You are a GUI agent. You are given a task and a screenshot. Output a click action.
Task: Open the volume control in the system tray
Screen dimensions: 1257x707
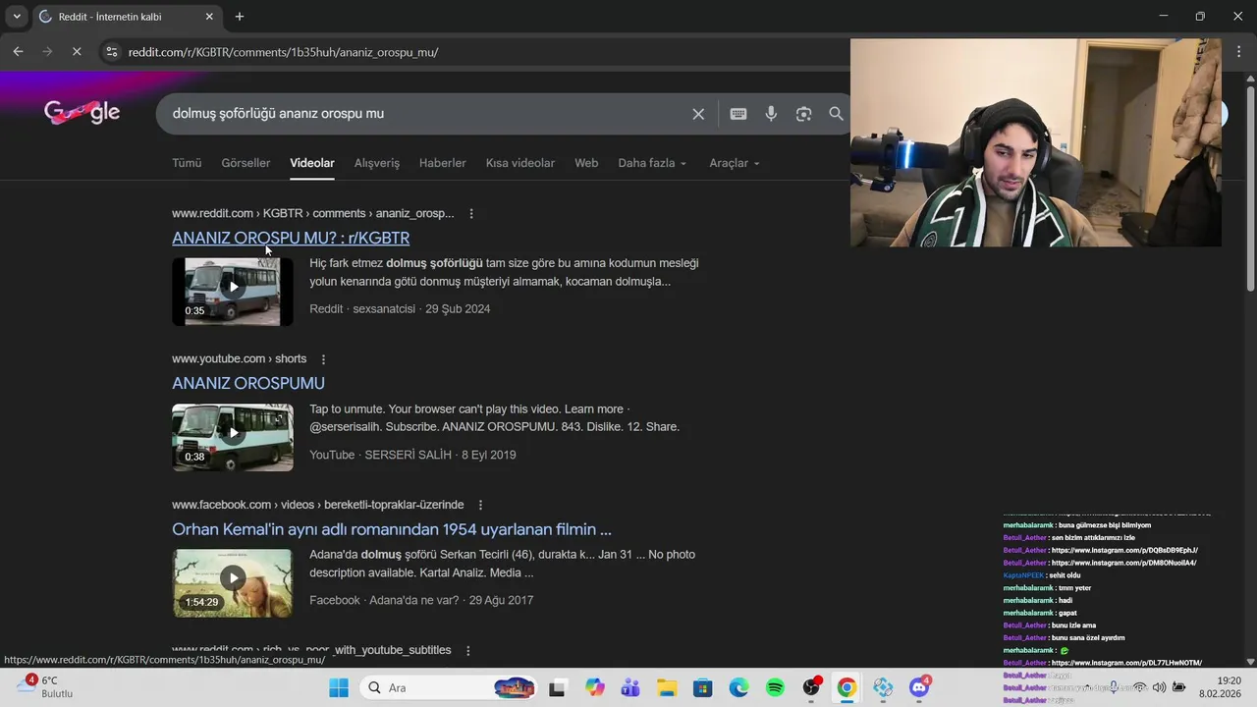(x=1160, y=687)
